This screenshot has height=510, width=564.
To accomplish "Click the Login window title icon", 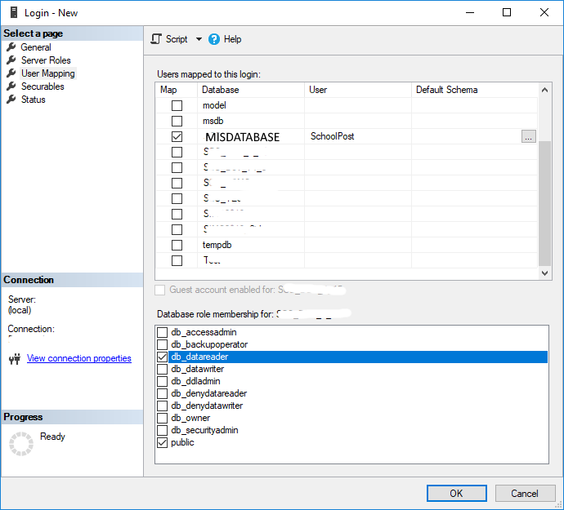I will (14, 12).
